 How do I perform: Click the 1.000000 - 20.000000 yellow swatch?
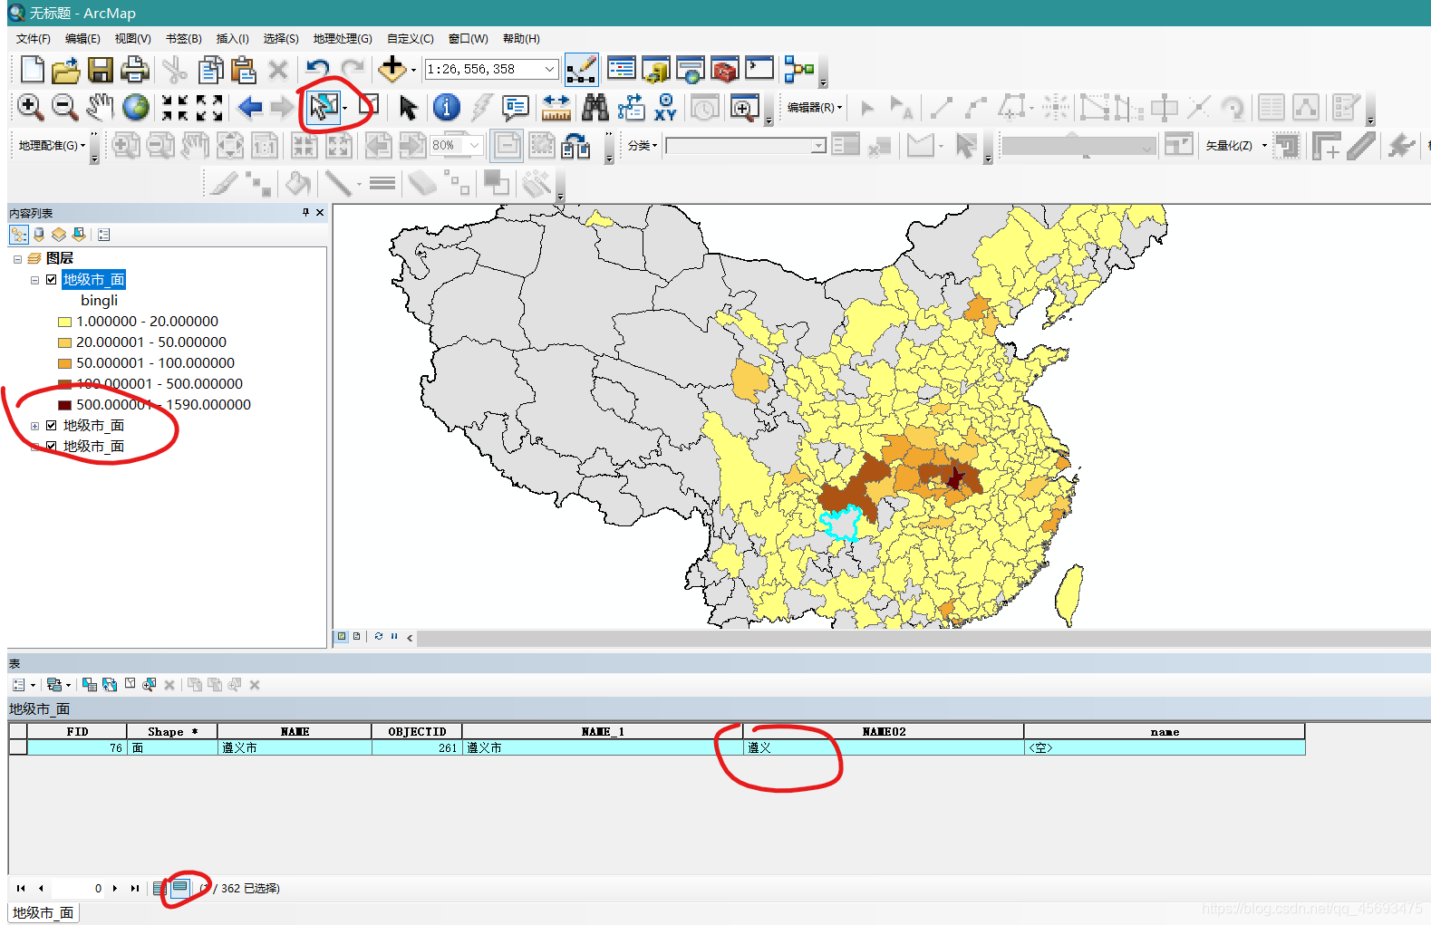(x=64, y=322)
